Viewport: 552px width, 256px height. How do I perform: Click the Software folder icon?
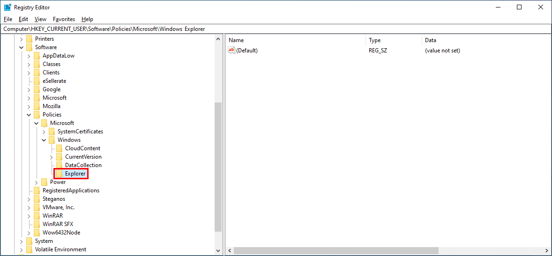pos(29,47)
